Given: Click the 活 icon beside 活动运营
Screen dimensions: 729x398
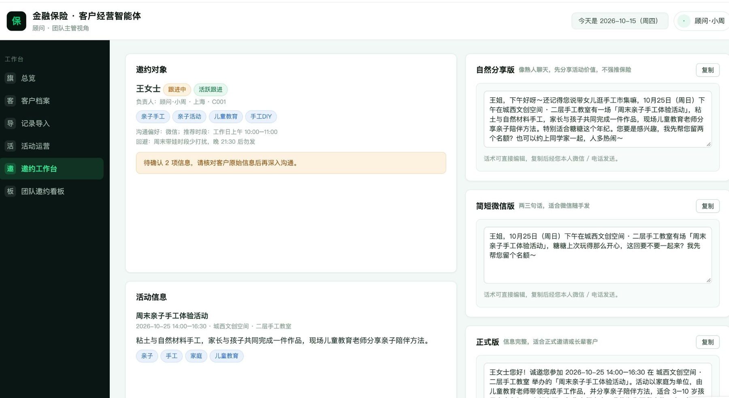Looking at the screenshot, I should coord(10,146).
